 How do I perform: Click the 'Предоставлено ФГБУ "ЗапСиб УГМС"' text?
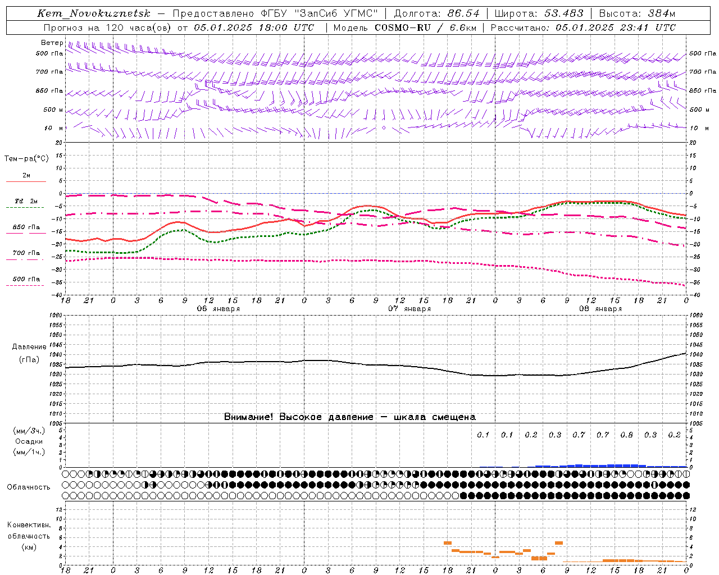tap(275, 13)
